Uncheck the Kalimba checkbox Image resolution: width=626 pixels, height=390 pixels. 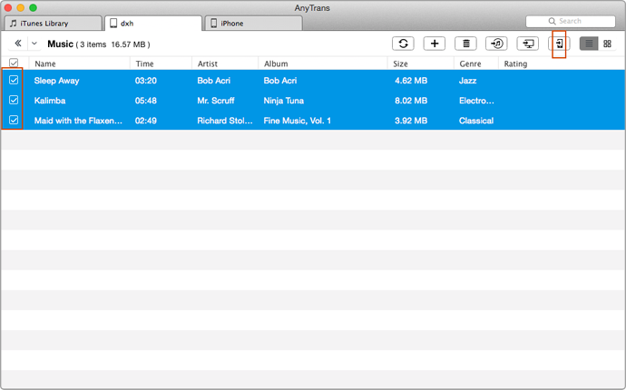[14, 100]
